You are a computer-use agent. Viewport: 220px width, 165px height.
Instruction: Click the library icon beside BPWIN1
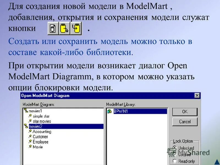pos(109,111)
